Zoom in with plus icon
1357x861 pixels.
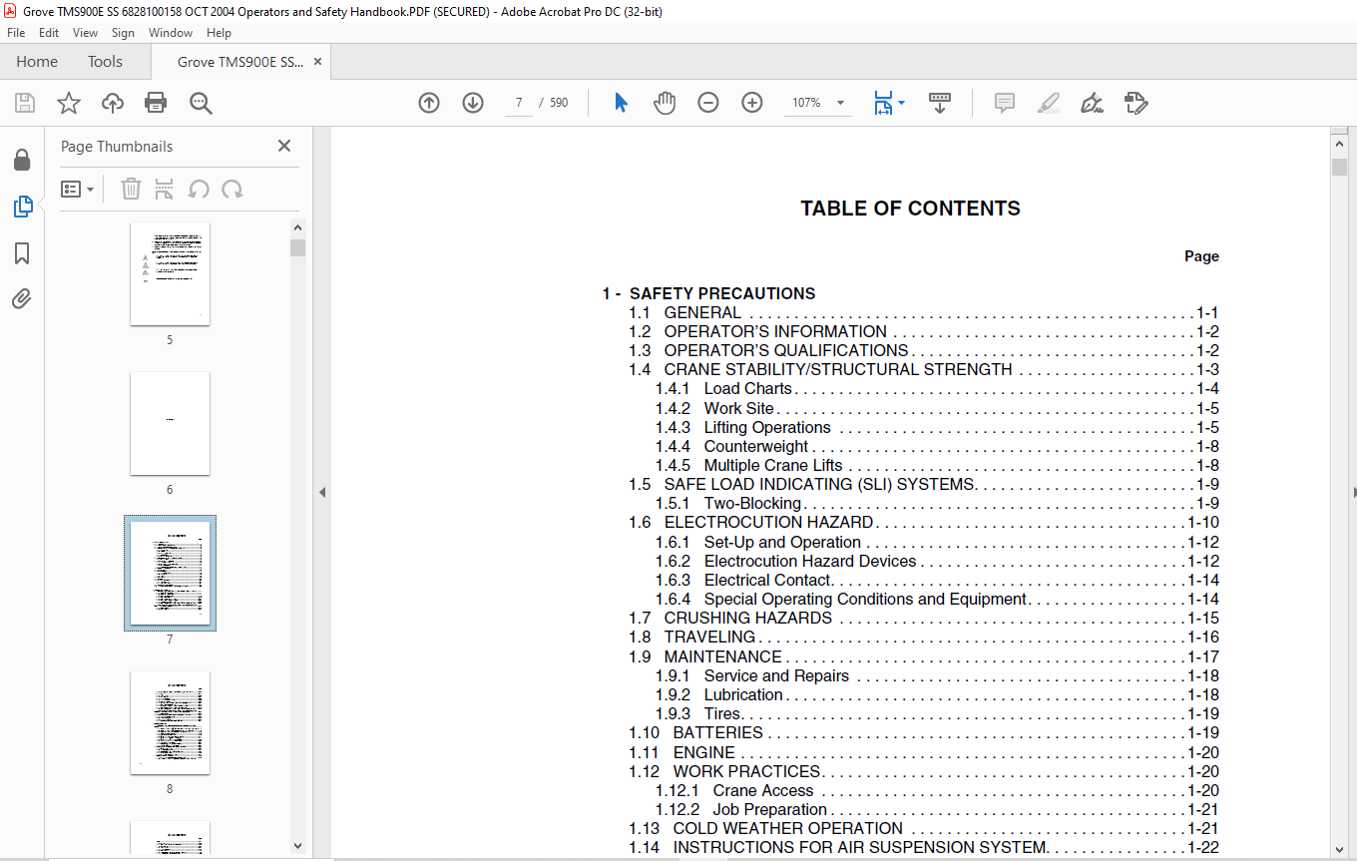752,103
